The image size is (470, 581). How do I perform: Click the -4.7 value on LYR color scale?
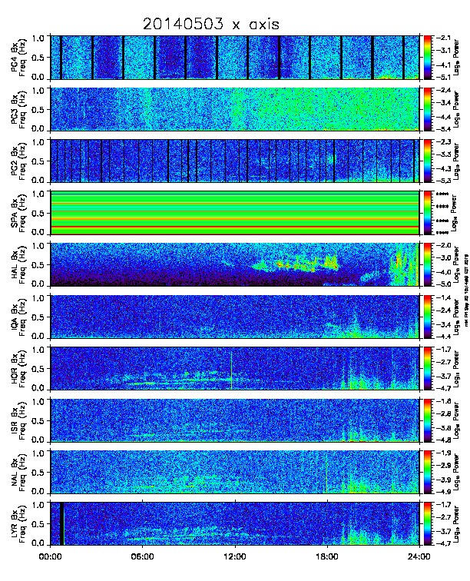pyautogui.click(x=443, y=543)
